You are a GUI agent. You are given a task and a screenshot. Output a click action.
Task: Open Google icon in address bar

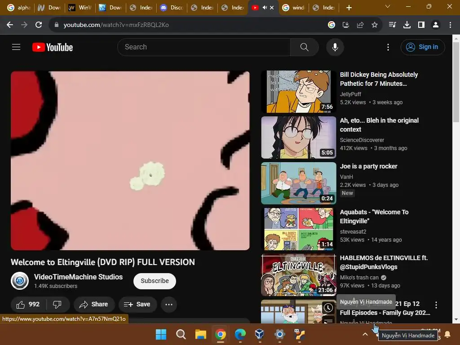[x=332, y=25]
